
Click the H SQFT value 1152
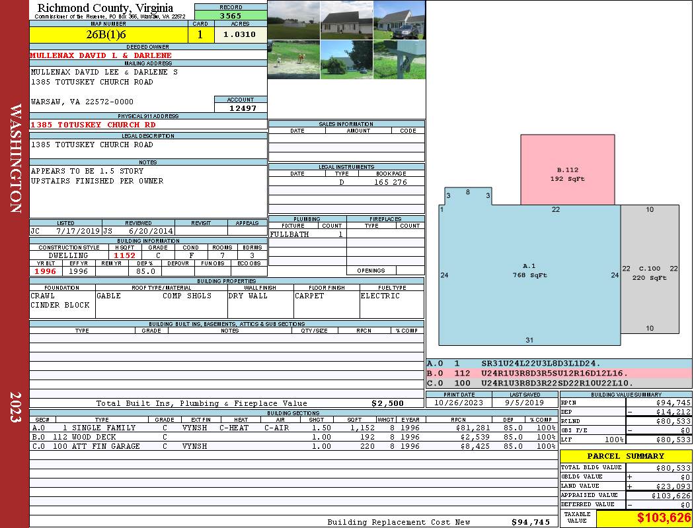click(x=125, y=255)
